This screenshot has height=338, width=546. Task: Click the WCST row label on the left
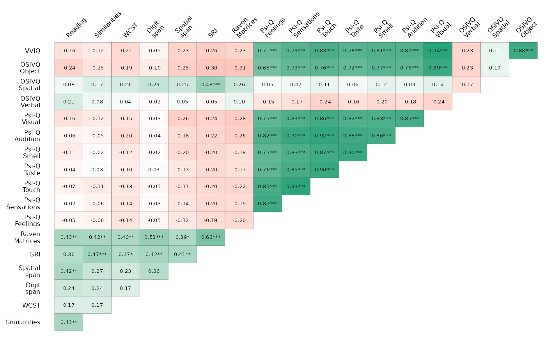[x=31, y=305]
